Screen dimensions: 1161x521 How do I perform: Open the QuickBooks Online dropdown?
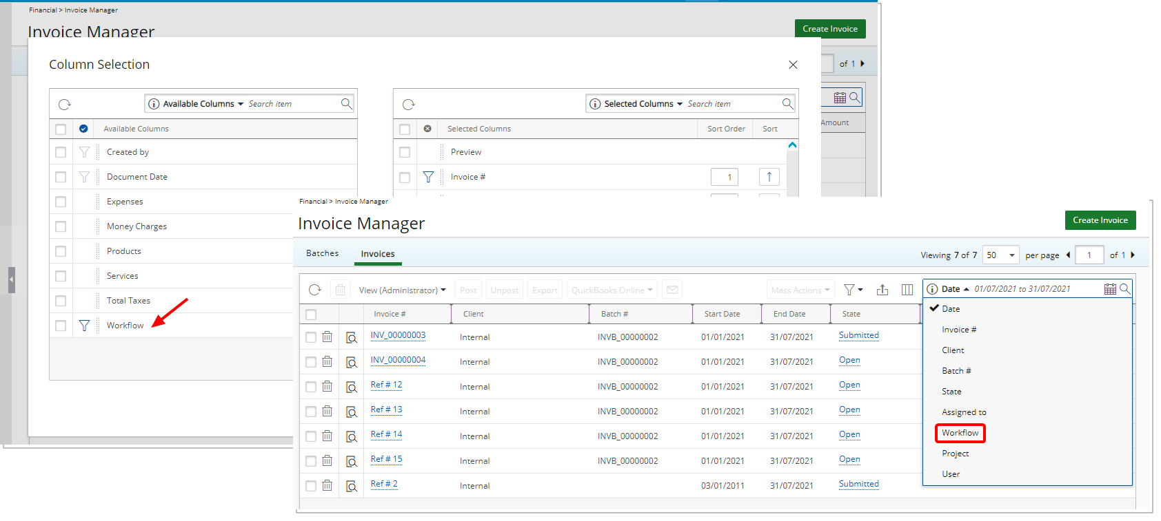pos(612,290)
